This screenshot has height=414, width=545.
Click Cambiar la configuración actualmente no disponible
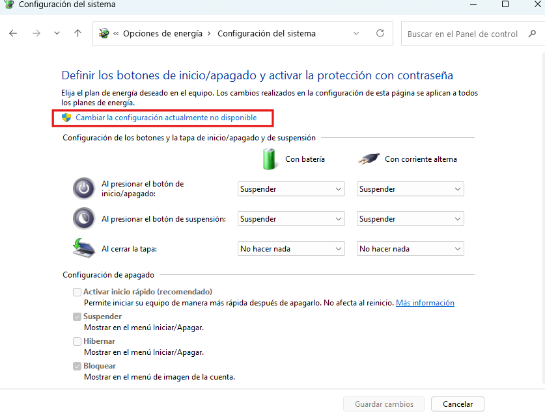[166, 118]
